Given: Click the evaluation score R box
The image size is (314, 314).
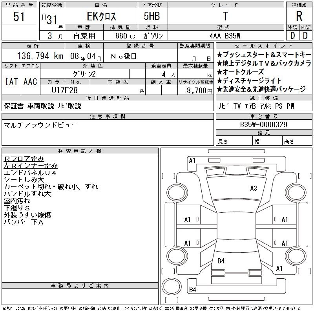Looking at the screenshot, I should [299, 16].
